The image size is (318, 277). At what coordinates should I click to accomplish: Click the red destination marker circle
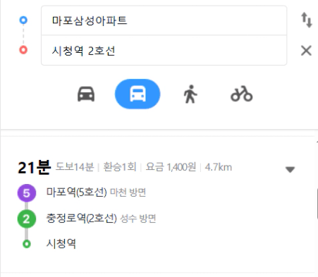click(23, 50)
